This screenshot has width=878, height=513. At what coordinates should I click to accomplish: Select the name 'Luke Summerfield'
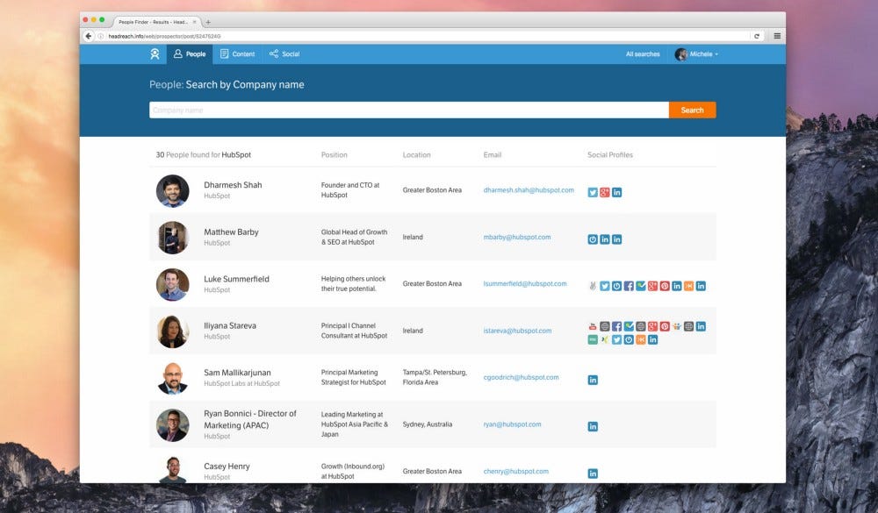point(236,279)
